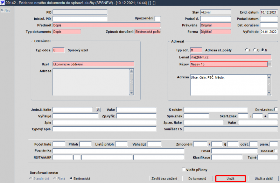Click scroll-up arrow in Odesílatel Adresa box
280x183 pixels.
coord(132,71)
